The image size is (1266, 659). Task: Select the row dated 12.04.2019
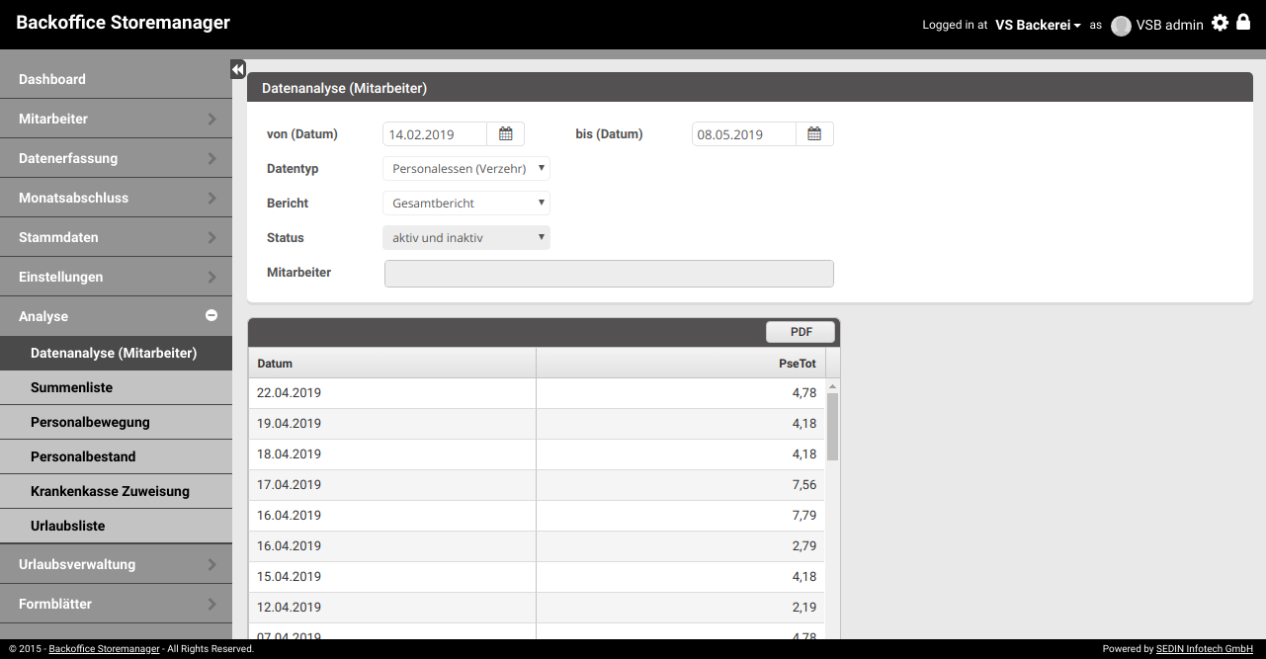click(537, 608)
